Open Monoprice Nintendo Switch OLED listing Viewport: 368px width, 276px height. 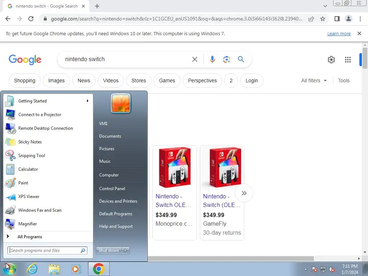pos(174,193)
